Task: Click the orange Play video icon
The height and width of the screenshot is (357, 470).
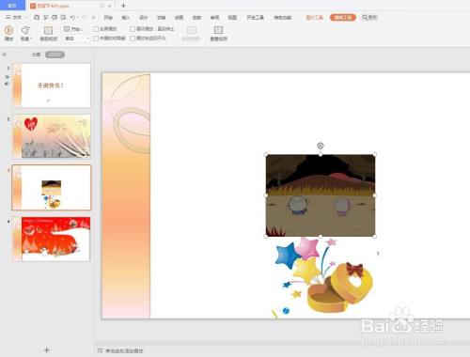Action: pos(8,30)
